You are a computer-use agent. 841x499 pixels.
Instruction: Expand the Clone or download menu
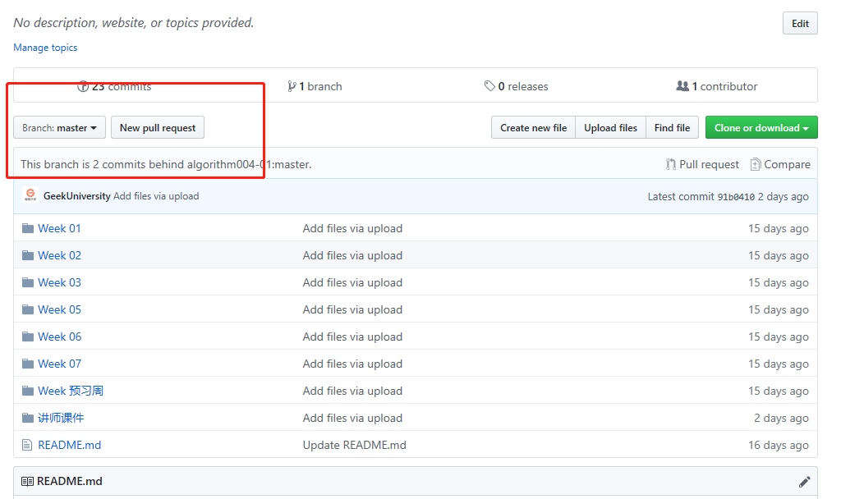click(x=761, y=128)
